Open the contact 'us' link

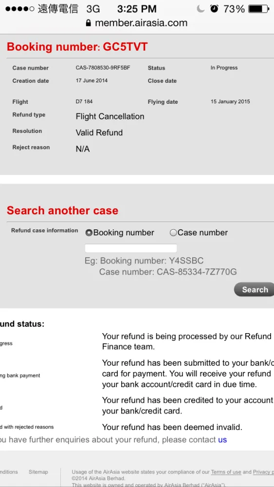click(222, 440)
